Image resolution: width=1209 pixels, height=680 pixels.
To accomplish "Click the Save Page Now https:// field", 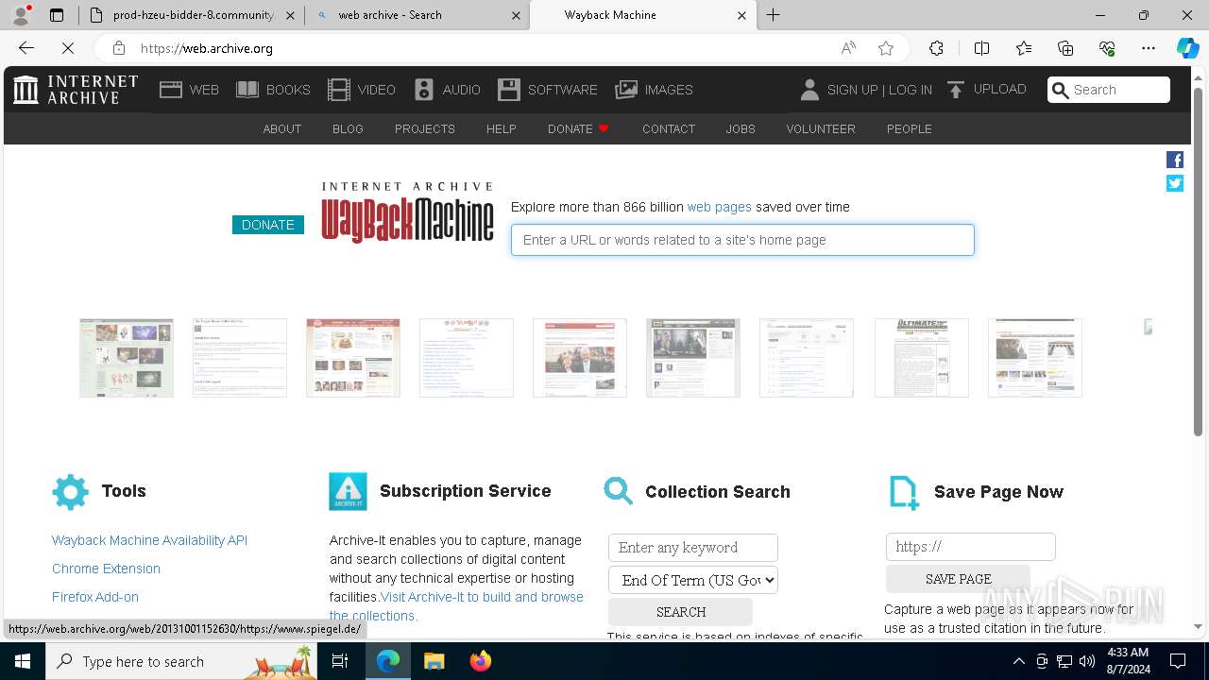I will (x=971, y=547).
